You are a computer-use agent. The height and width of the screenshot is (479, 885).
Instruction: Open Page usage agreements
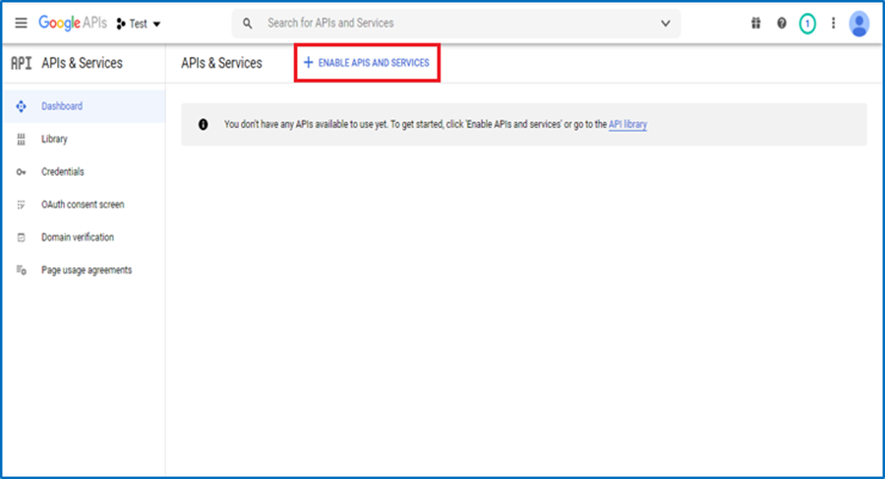[86, 269]
